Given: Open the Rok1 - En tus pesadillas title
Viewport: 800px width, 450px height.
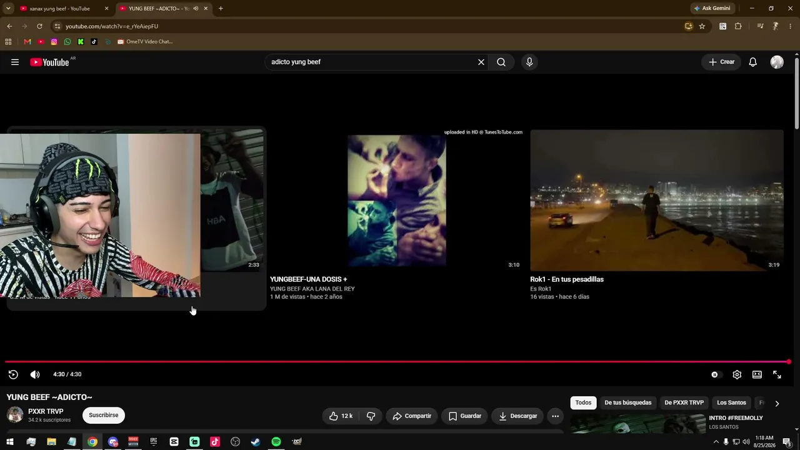Looking at the screenshot, I should click(x=567, y=279).
